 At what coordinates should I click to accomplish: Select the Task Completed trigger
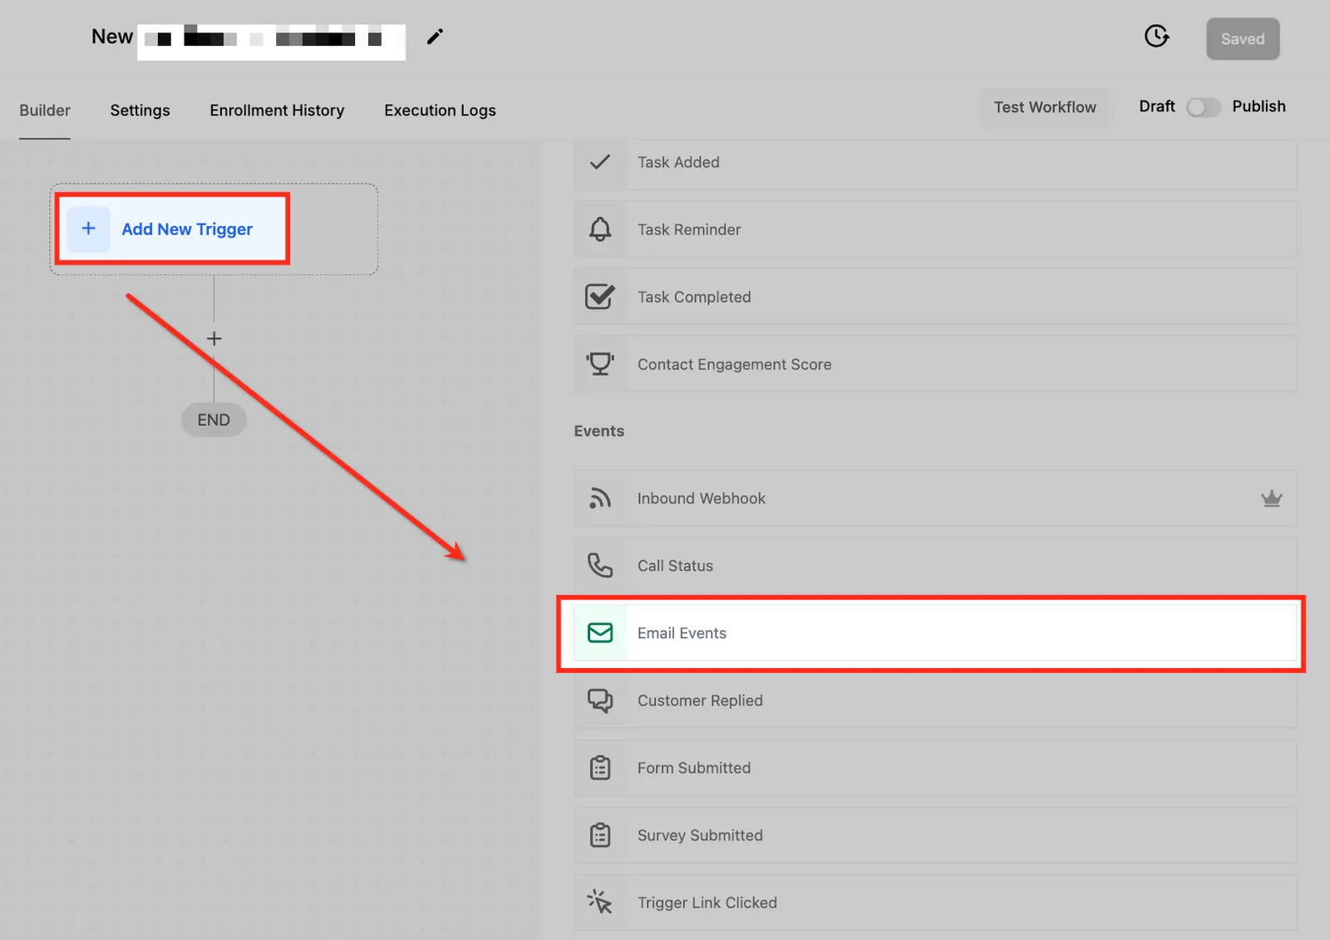click(935, 297)
